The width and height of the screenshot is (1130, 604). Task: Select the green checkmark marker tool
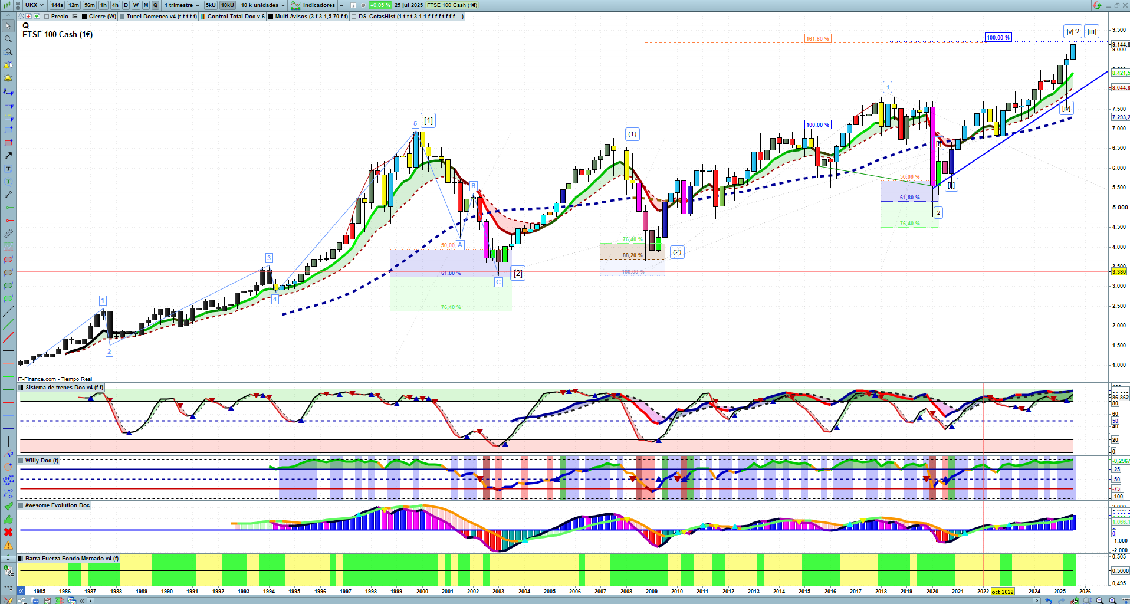8,506
